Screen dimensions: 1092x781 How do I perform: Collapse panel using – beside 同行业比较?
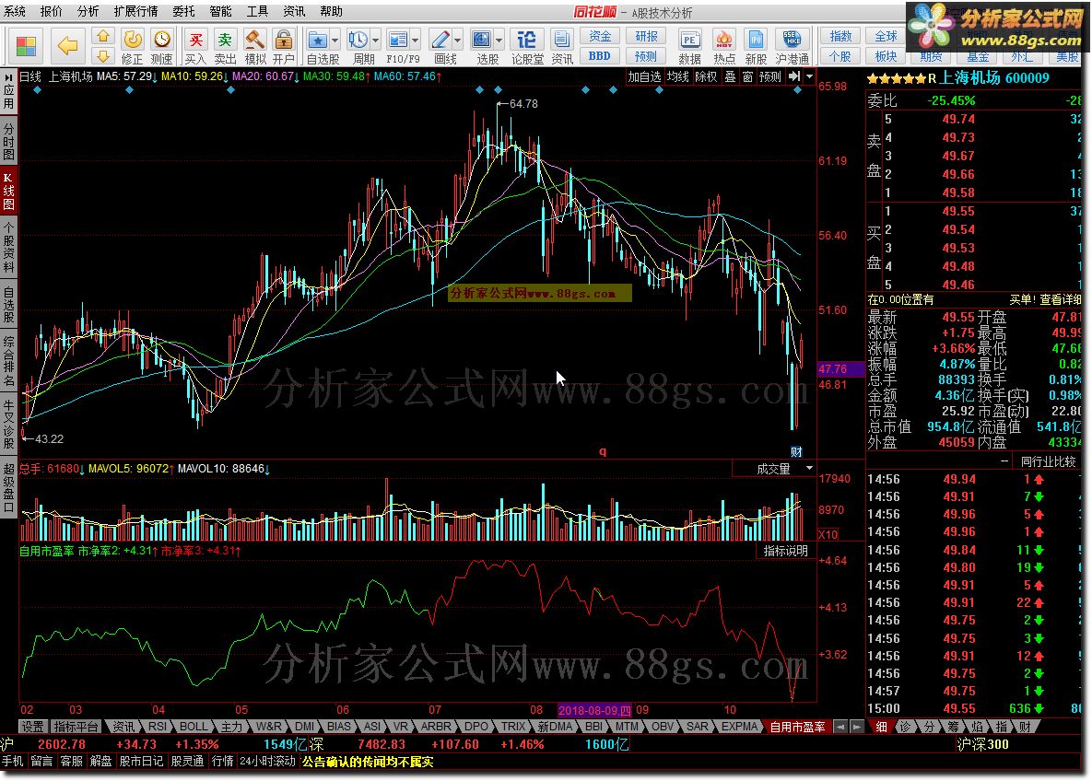1004,460
